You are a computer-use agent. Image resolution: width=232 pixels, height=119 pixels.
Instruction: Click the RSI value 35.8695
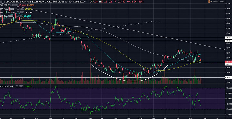click(28, 86)
